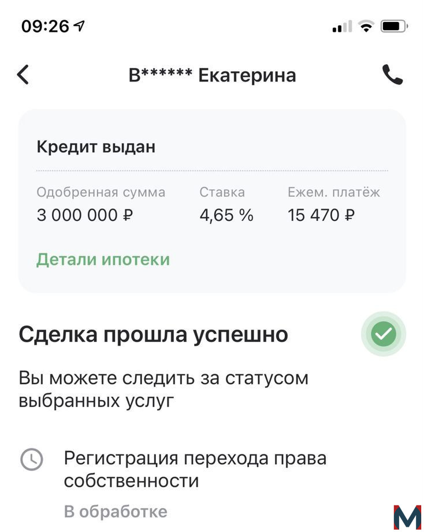The height and width of the screenshot is (532, 424).
Task: Tap the clock icon beside registration status
Action: click(x=32, y=459)
